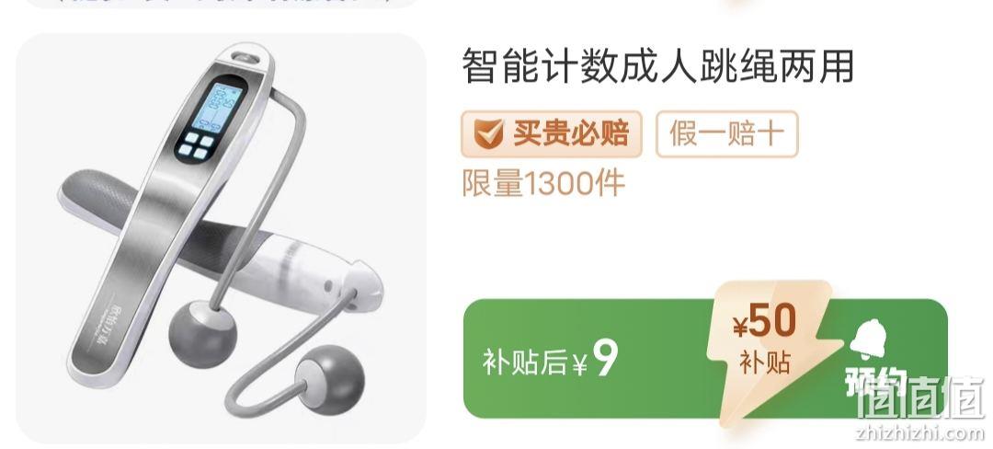
Task: Click the four-button keypad on the handle
Action: click(196, 144)
